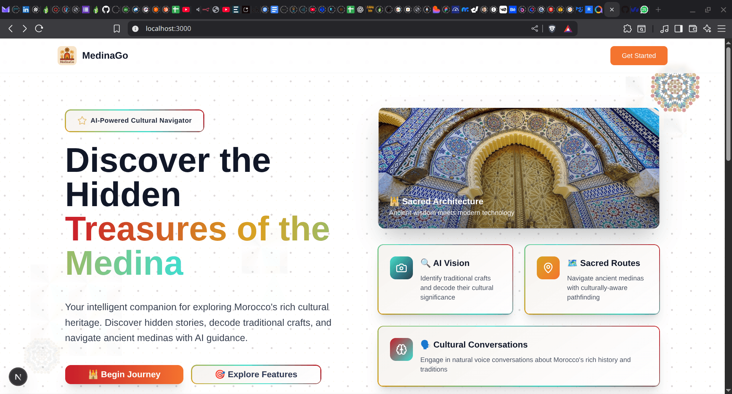Viewport: 732px width, 394px height.
Task: Open the extensions puzzle icon
Action: 627,29
